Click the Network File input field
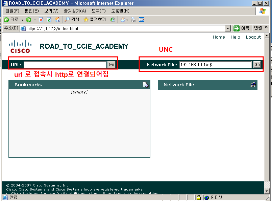The width and height of the screenshot is (272, 201). (x=216, y=65)
